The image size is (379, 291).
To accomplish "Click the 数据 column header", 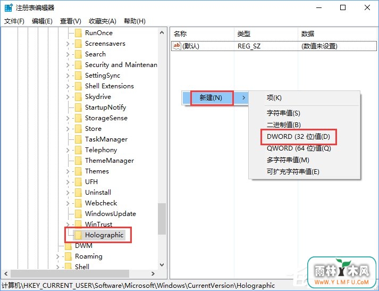I will (x=338, y=34).
